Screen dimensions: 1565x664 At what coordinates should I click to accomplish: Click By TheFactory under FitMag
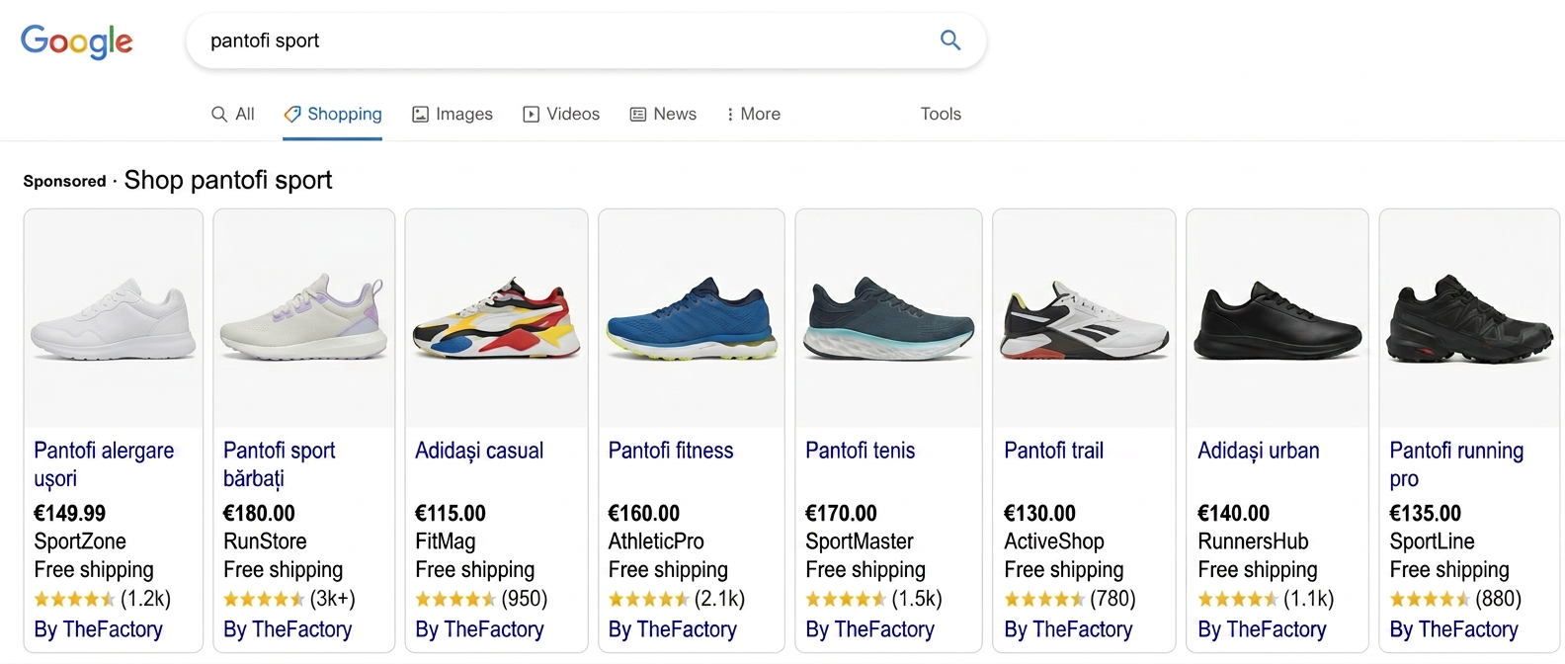(x=479, y=629)
